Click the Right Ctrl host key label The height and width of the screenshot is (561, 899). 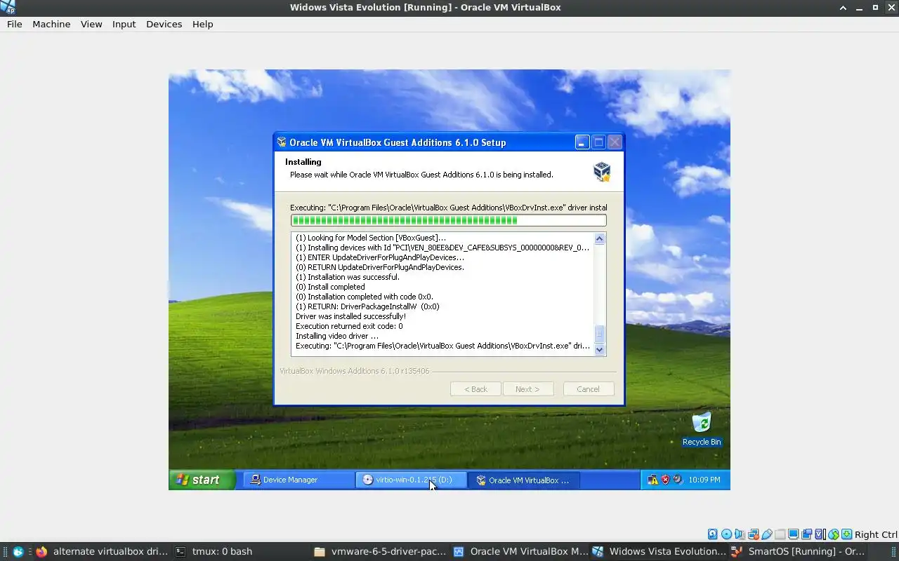[876, 534]
